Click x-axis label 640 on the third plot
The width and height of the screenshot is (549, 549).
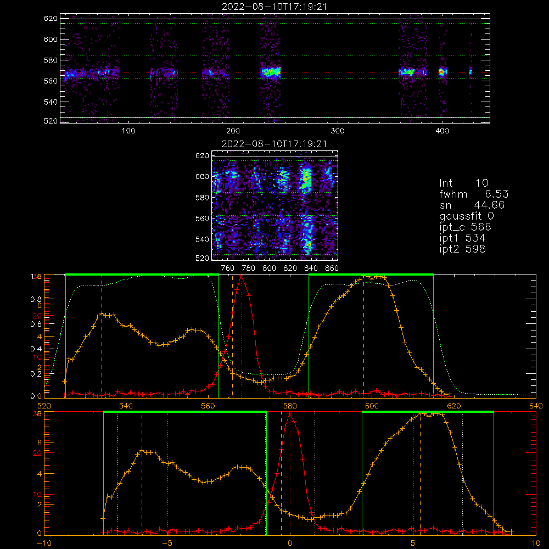tap(536, 406)
